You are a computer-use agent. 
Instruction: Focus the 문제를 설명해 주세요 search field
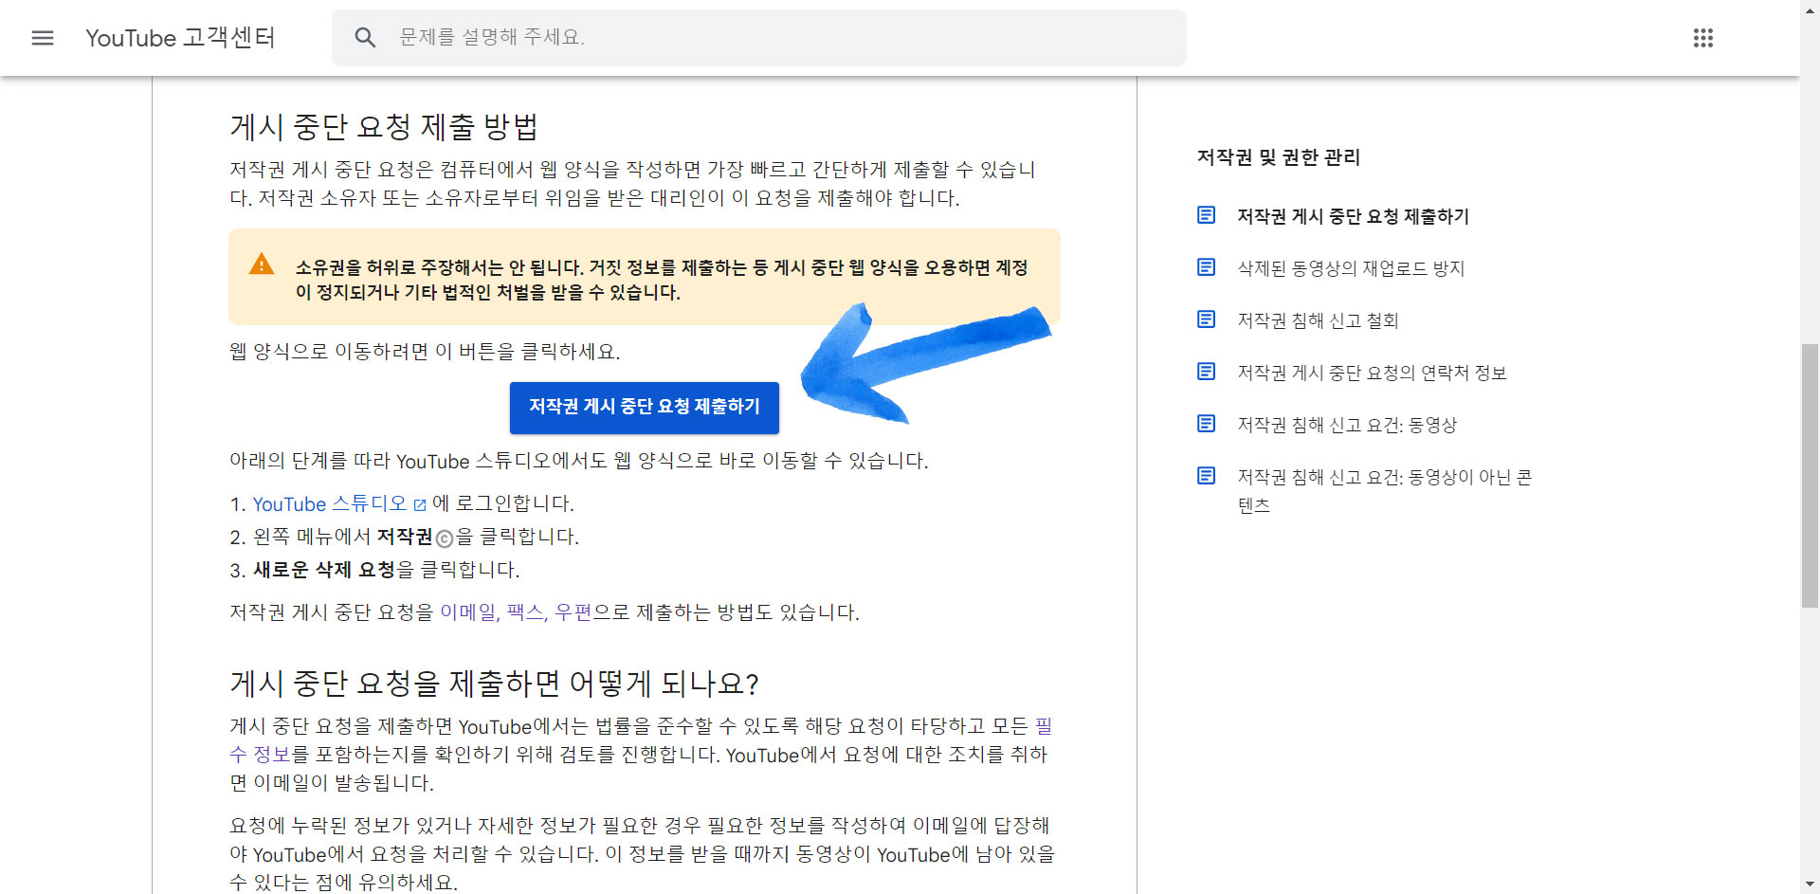(758, 38)
